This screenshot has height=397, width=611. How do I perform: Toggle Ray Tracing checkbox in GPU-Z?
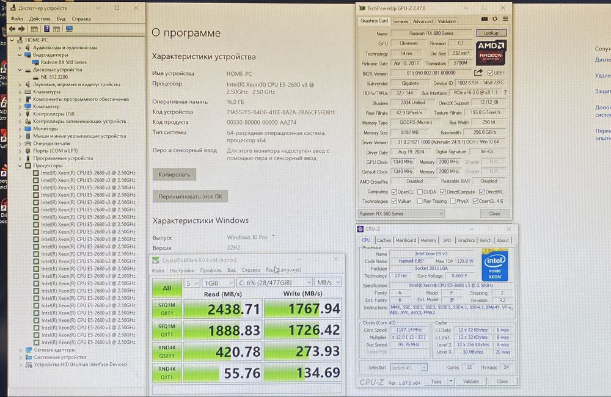pyautogui.click(x=420, y=201)
